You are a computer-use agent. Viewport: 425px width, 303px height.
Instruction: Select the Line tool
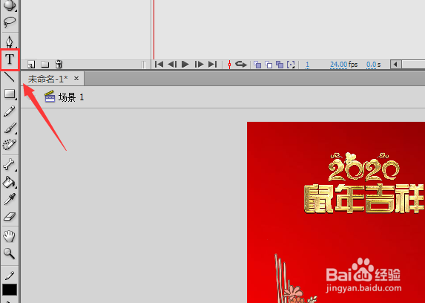click(x=10, y=77)
